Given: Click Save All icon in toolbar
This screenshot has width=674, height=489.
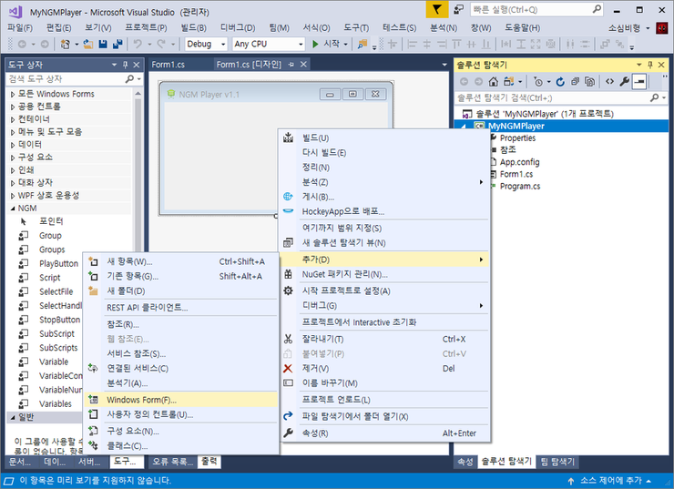Looking at the screenshot, I should [x=117, y=44].
